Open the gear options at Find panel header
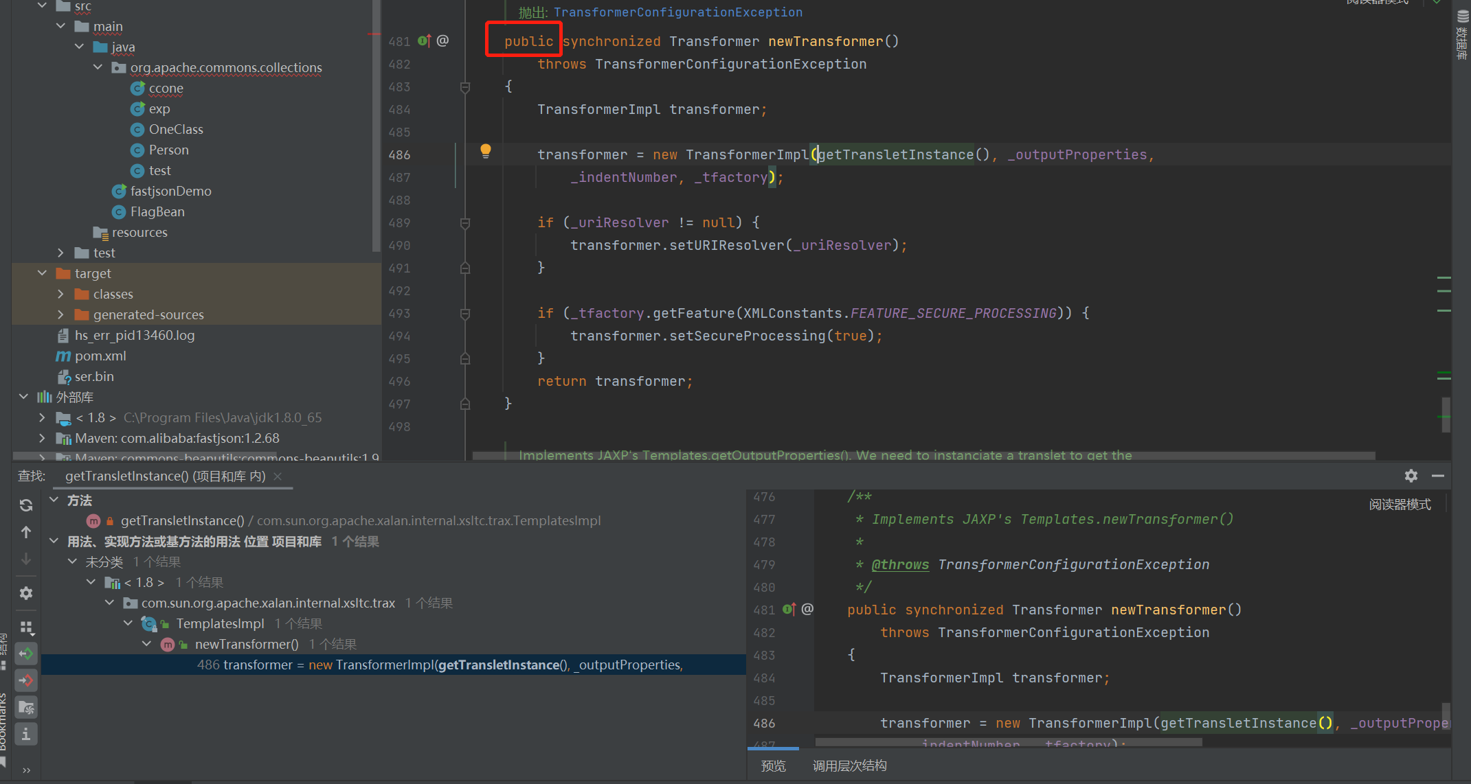The width and height of the screenshot is (1471, 784). tap(1411, 476)
